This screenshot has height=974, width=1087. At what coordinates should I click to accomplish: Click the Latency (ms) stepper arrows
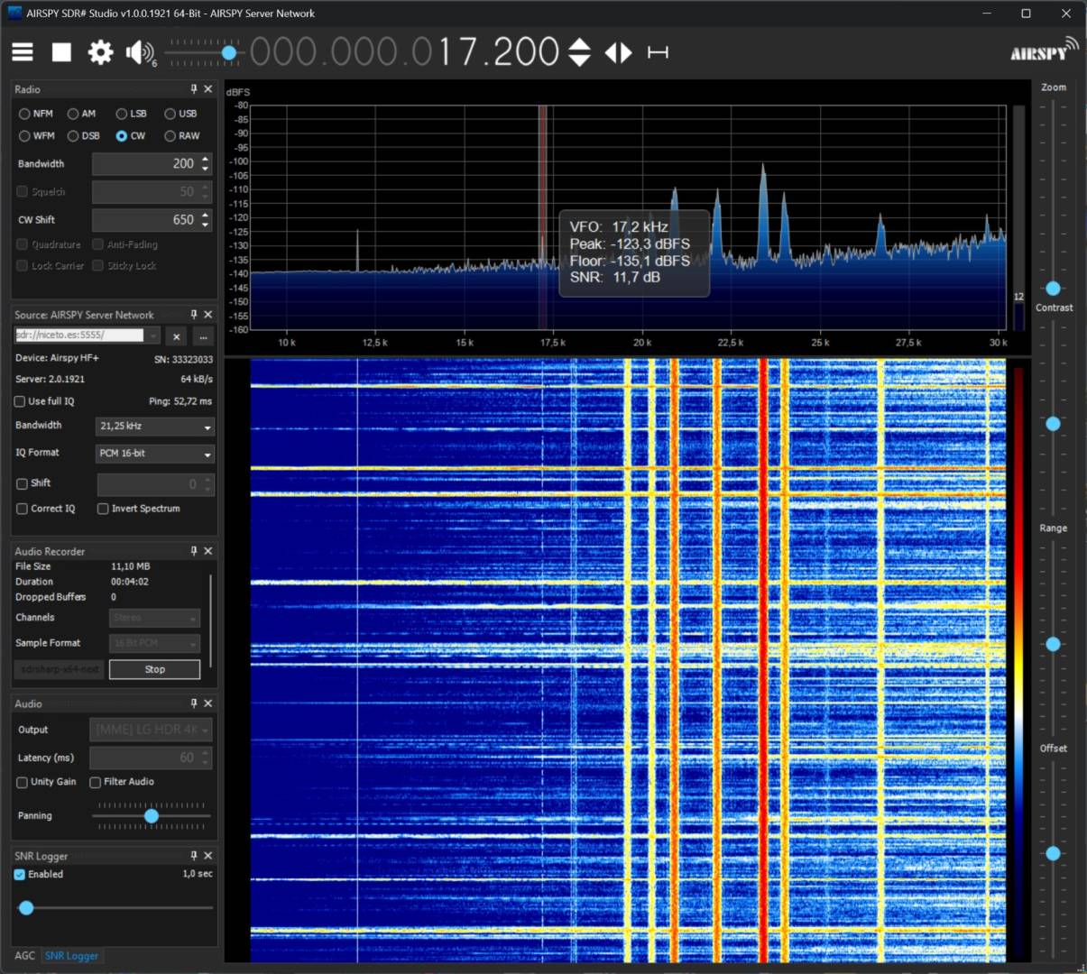[206, 758]
